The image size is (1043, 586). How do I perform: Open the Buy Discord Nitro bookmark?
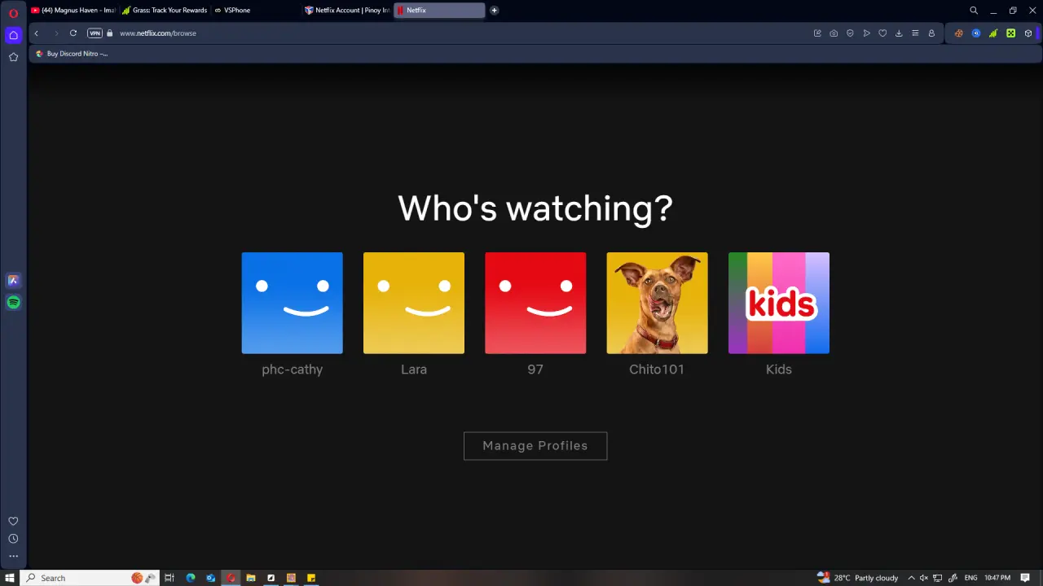(72, 54)
